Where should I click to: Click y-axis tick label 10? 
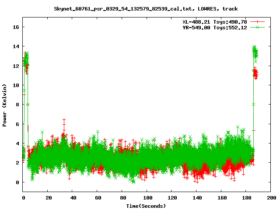16,85
